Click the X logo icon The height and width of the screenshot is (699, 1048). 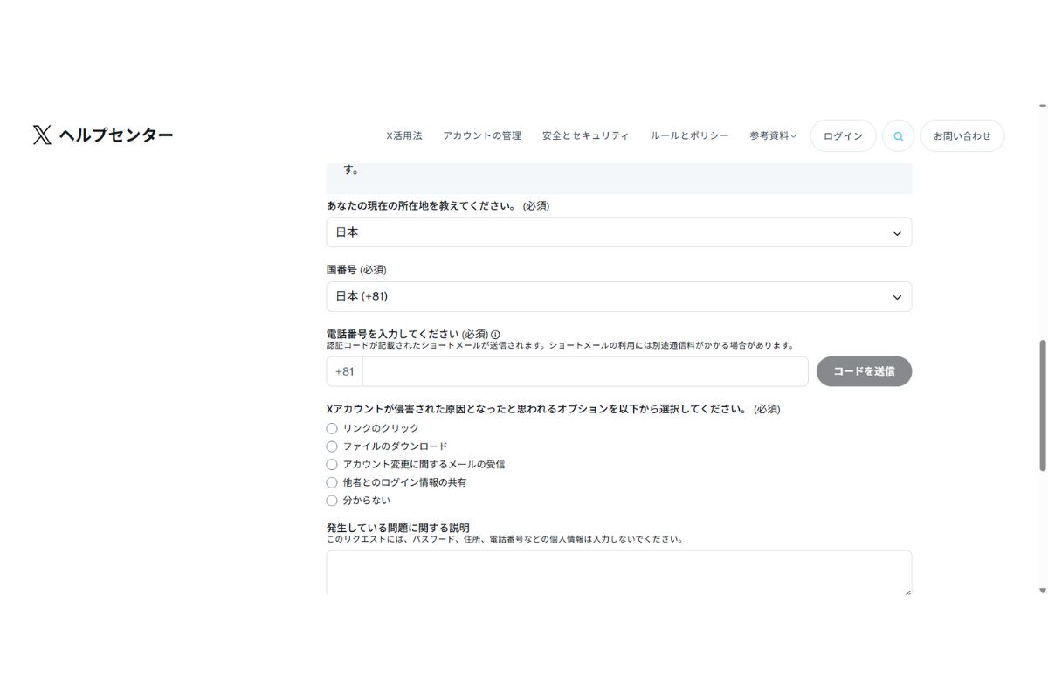(x=42, y=135)
